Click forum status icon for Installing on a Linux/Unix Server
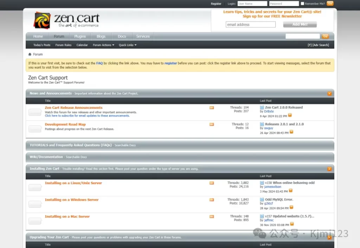Screen dimensions: 360x248 click(x=35, y=188)
